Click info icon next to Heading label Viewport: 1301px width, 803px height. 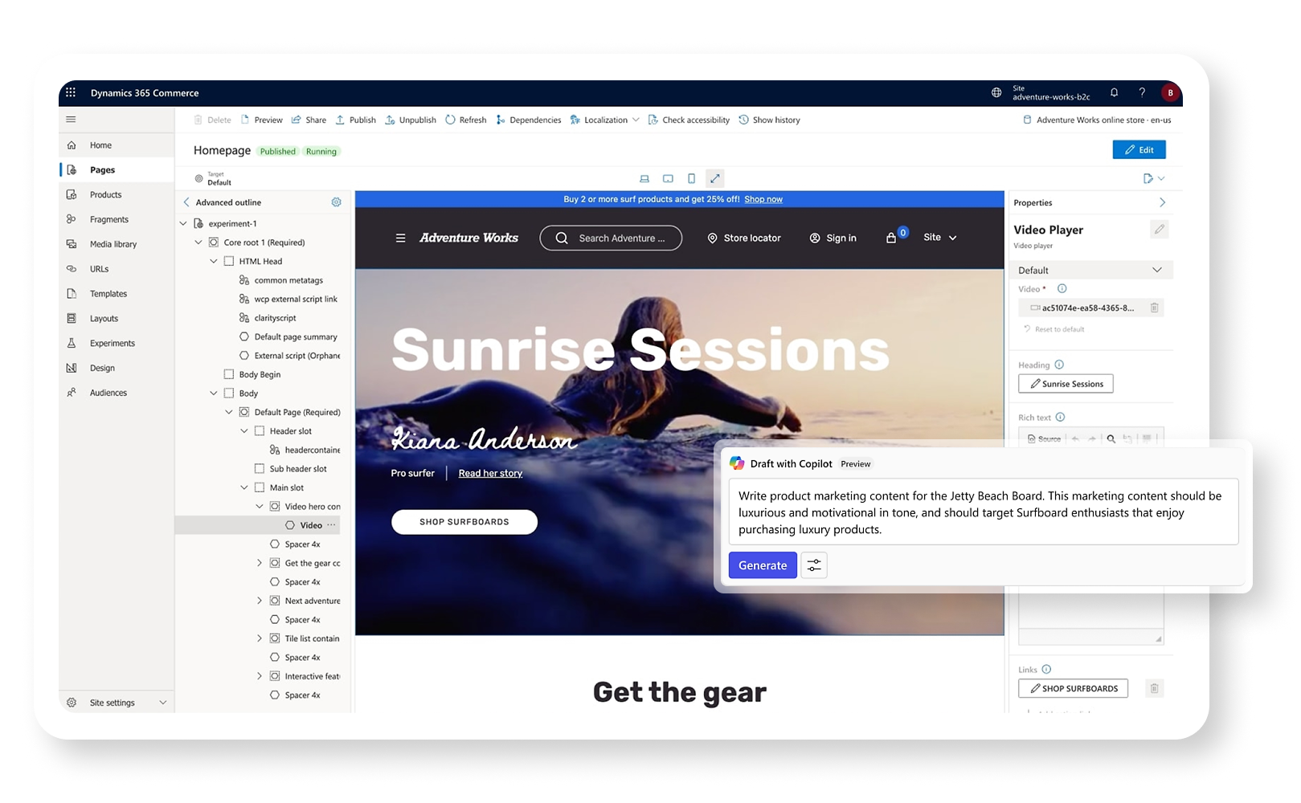point(1059,365)
